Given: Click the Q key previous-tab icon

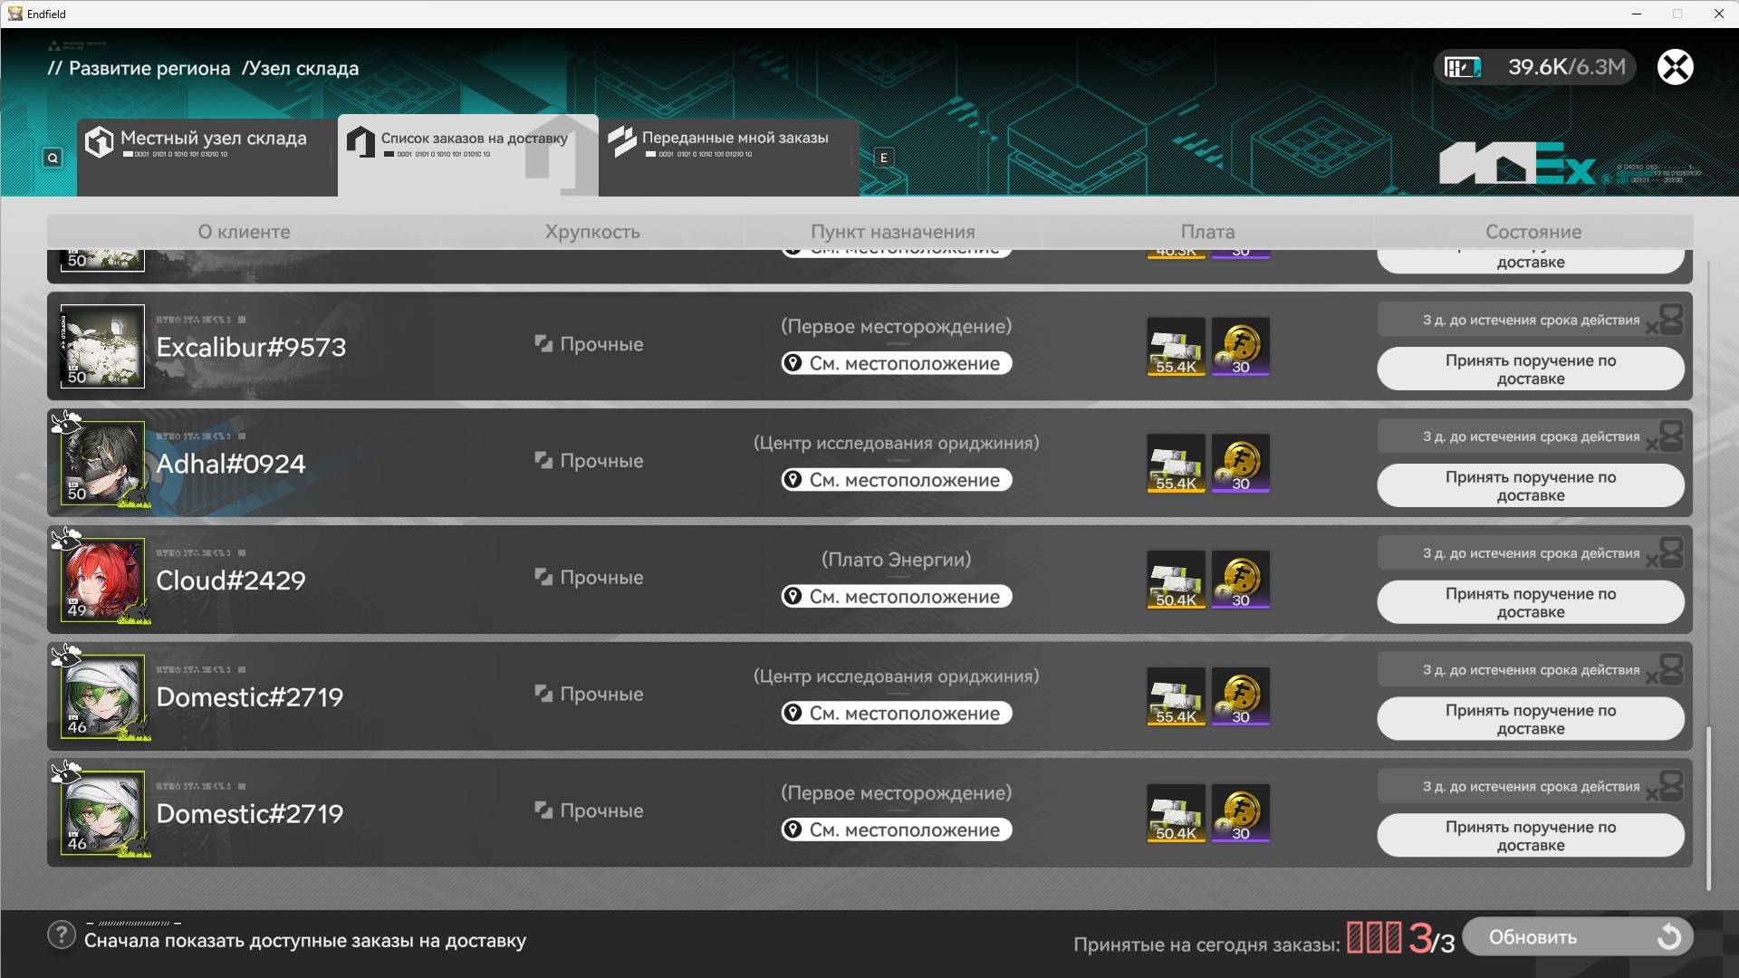Looking at the screenshot, I should pyautogui.click(x=53, y=158).
